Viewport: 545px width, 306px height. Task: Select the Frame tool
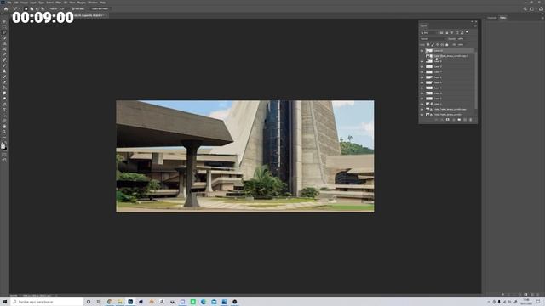coord(4,49)
